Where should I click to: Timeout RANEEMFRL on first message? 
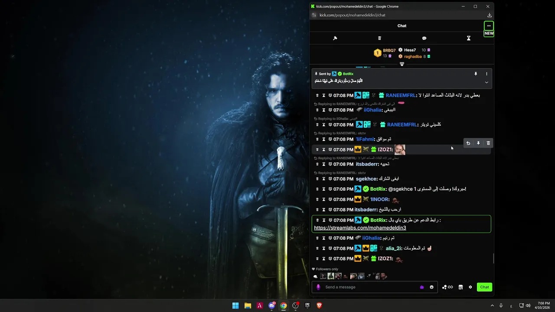(323, 95)
